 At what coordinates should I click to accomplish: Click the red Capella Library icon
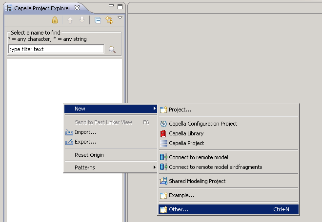point(163,134)
